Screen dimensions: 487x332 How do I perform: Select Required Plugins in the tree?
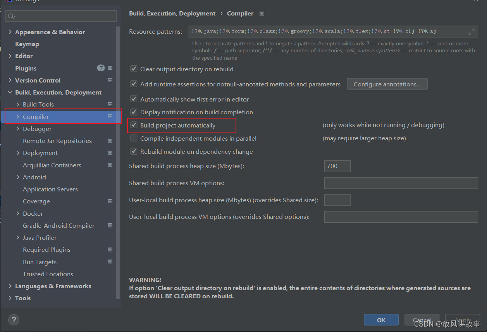[46, 249]
